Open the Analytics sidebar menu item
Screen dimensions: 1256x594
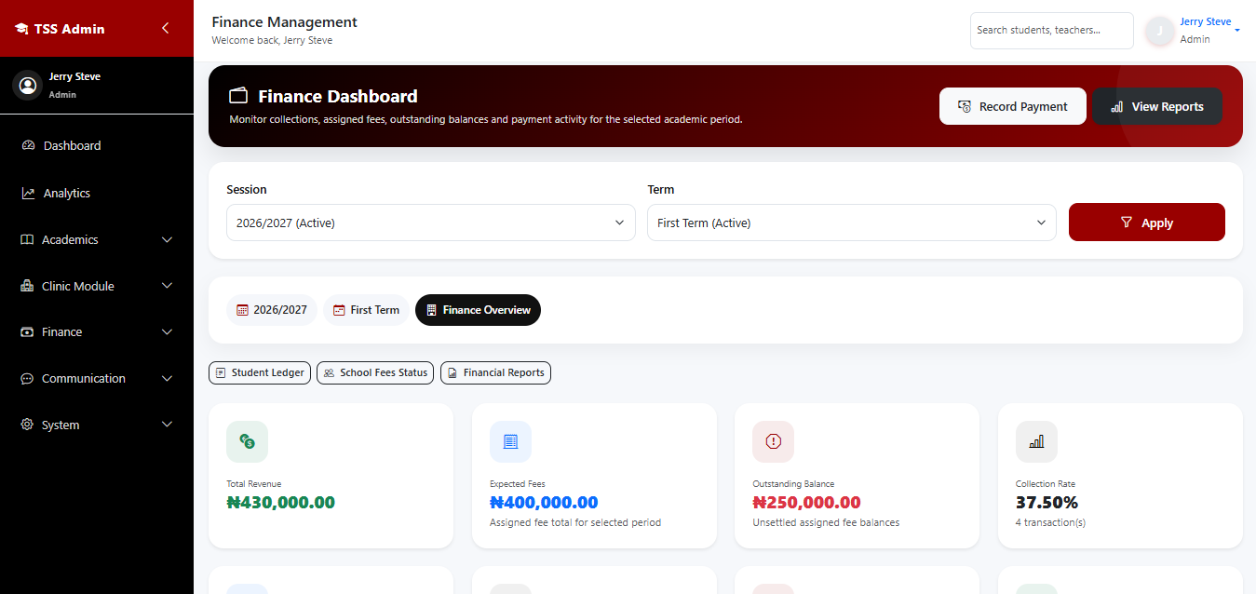97,193
